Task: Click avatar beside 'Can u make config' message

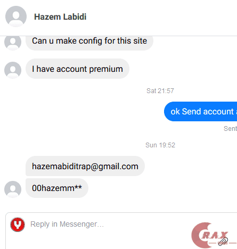Action: (13, 43)
